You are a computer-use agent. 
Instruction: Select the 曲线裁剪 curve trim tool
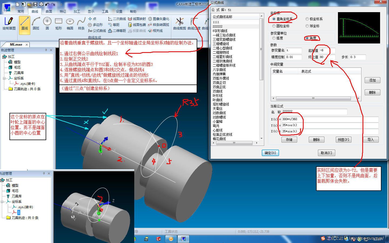(180, 23)
